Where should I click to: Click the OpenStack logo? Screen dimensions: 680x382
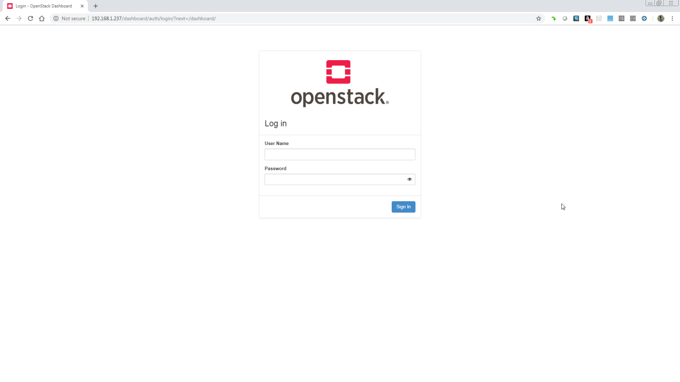pyautogui.click(x=340, y=84)
